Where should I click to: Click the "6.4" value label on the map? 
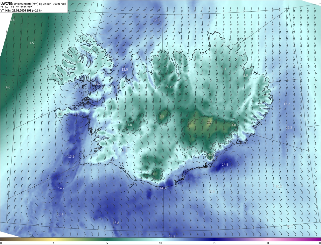tap(224, 69)
